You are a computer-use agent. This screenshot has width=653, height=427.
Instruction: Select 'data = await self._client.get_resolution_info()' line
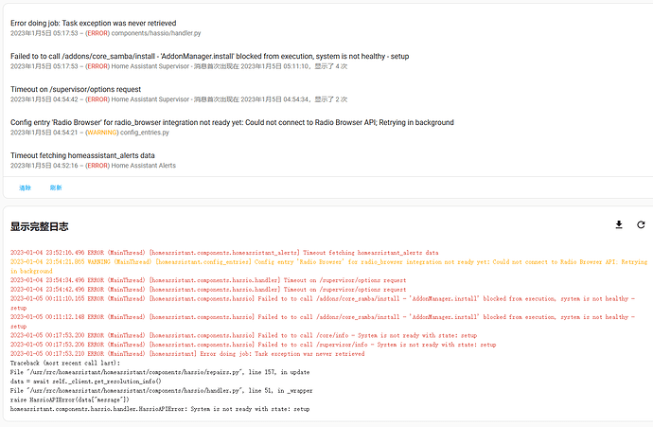(86, 381)
